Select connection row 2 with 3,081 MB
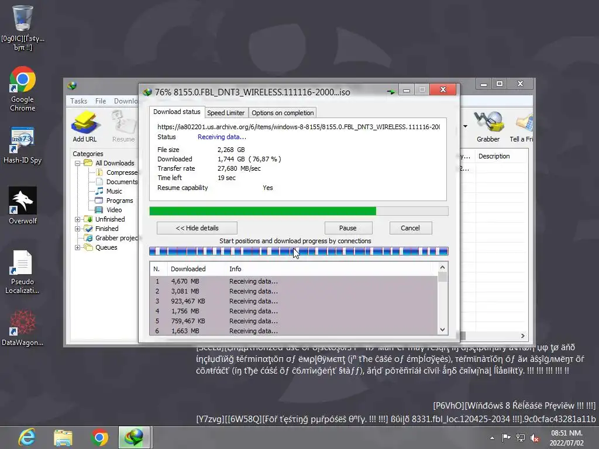599x449 pixels. pos(294,291)
